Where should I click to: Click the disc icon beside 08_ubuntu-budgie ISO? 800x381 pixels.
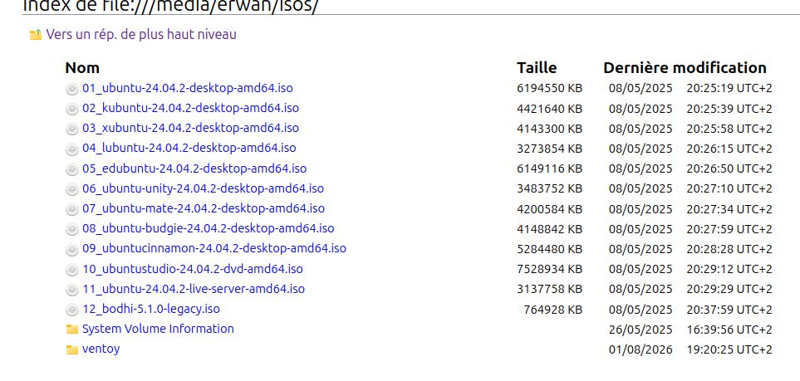point(72,230)
